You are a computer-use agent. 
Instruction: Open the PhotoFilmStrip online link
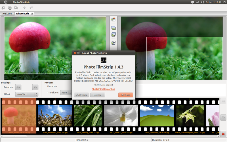point(104,89)
